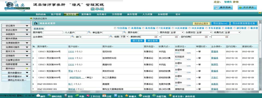Open 客户管理 menu
The image size is (262, 98).
tap(56, 14)
